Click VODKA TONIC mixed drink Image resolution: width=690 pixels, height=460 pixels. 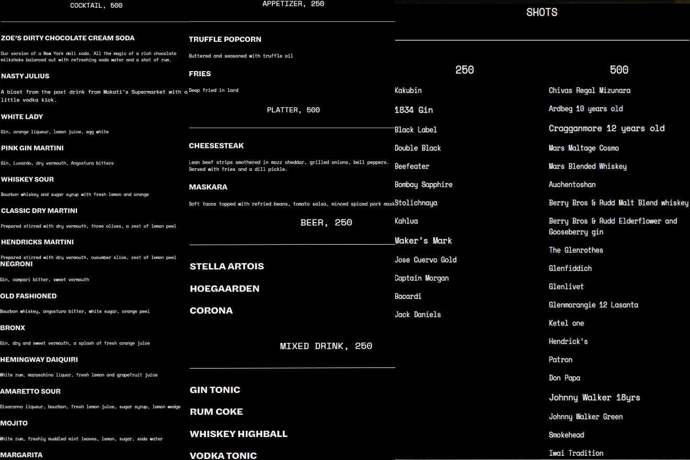click(x=223, y=456)
